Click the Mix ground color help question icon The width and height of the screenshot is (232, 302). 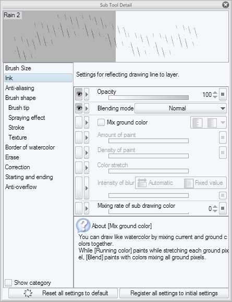[x=83, y=225]
